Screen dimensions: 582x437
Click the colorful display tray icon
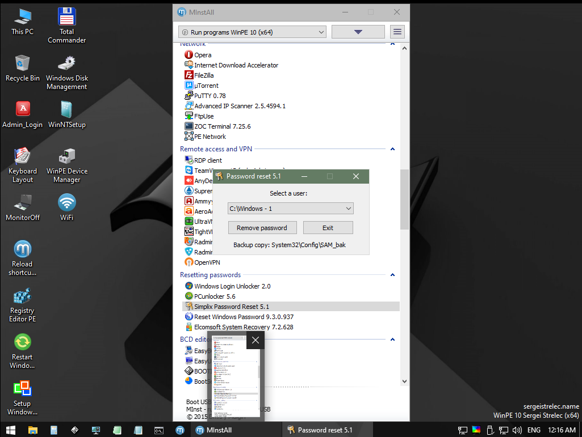[x=476, y=430]
